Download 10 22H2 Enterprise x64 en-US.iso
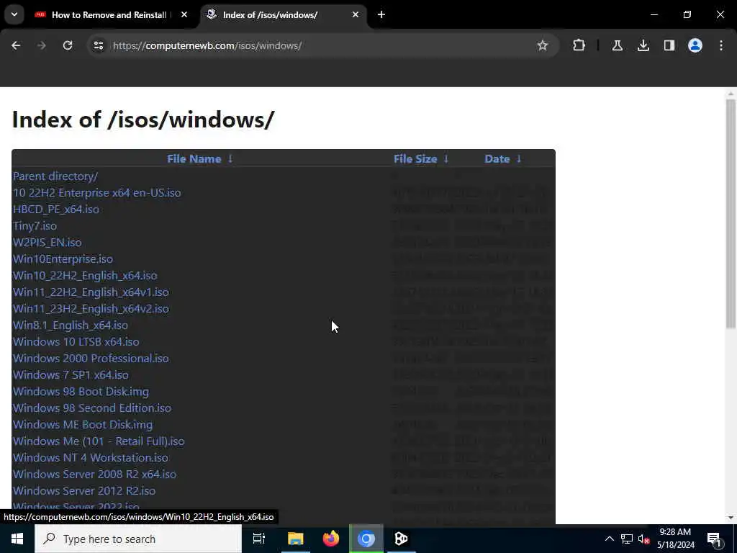 (96, 193)
